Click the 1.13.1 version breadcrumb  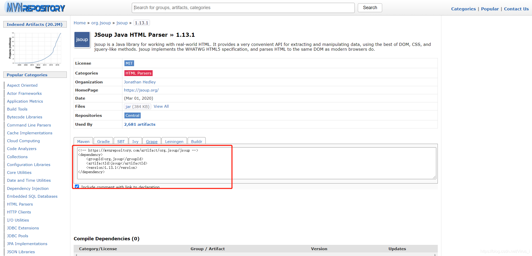(x=141, y=23)
